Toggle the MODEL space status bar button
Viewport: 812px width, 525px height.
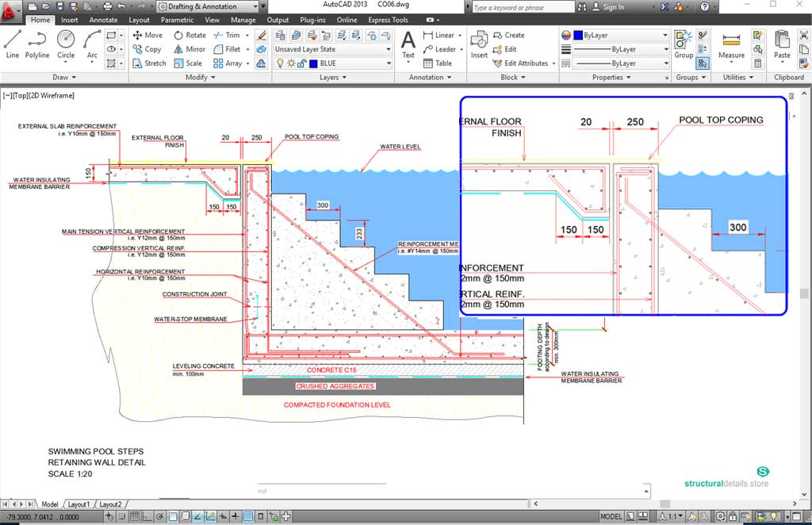(611, 516)
